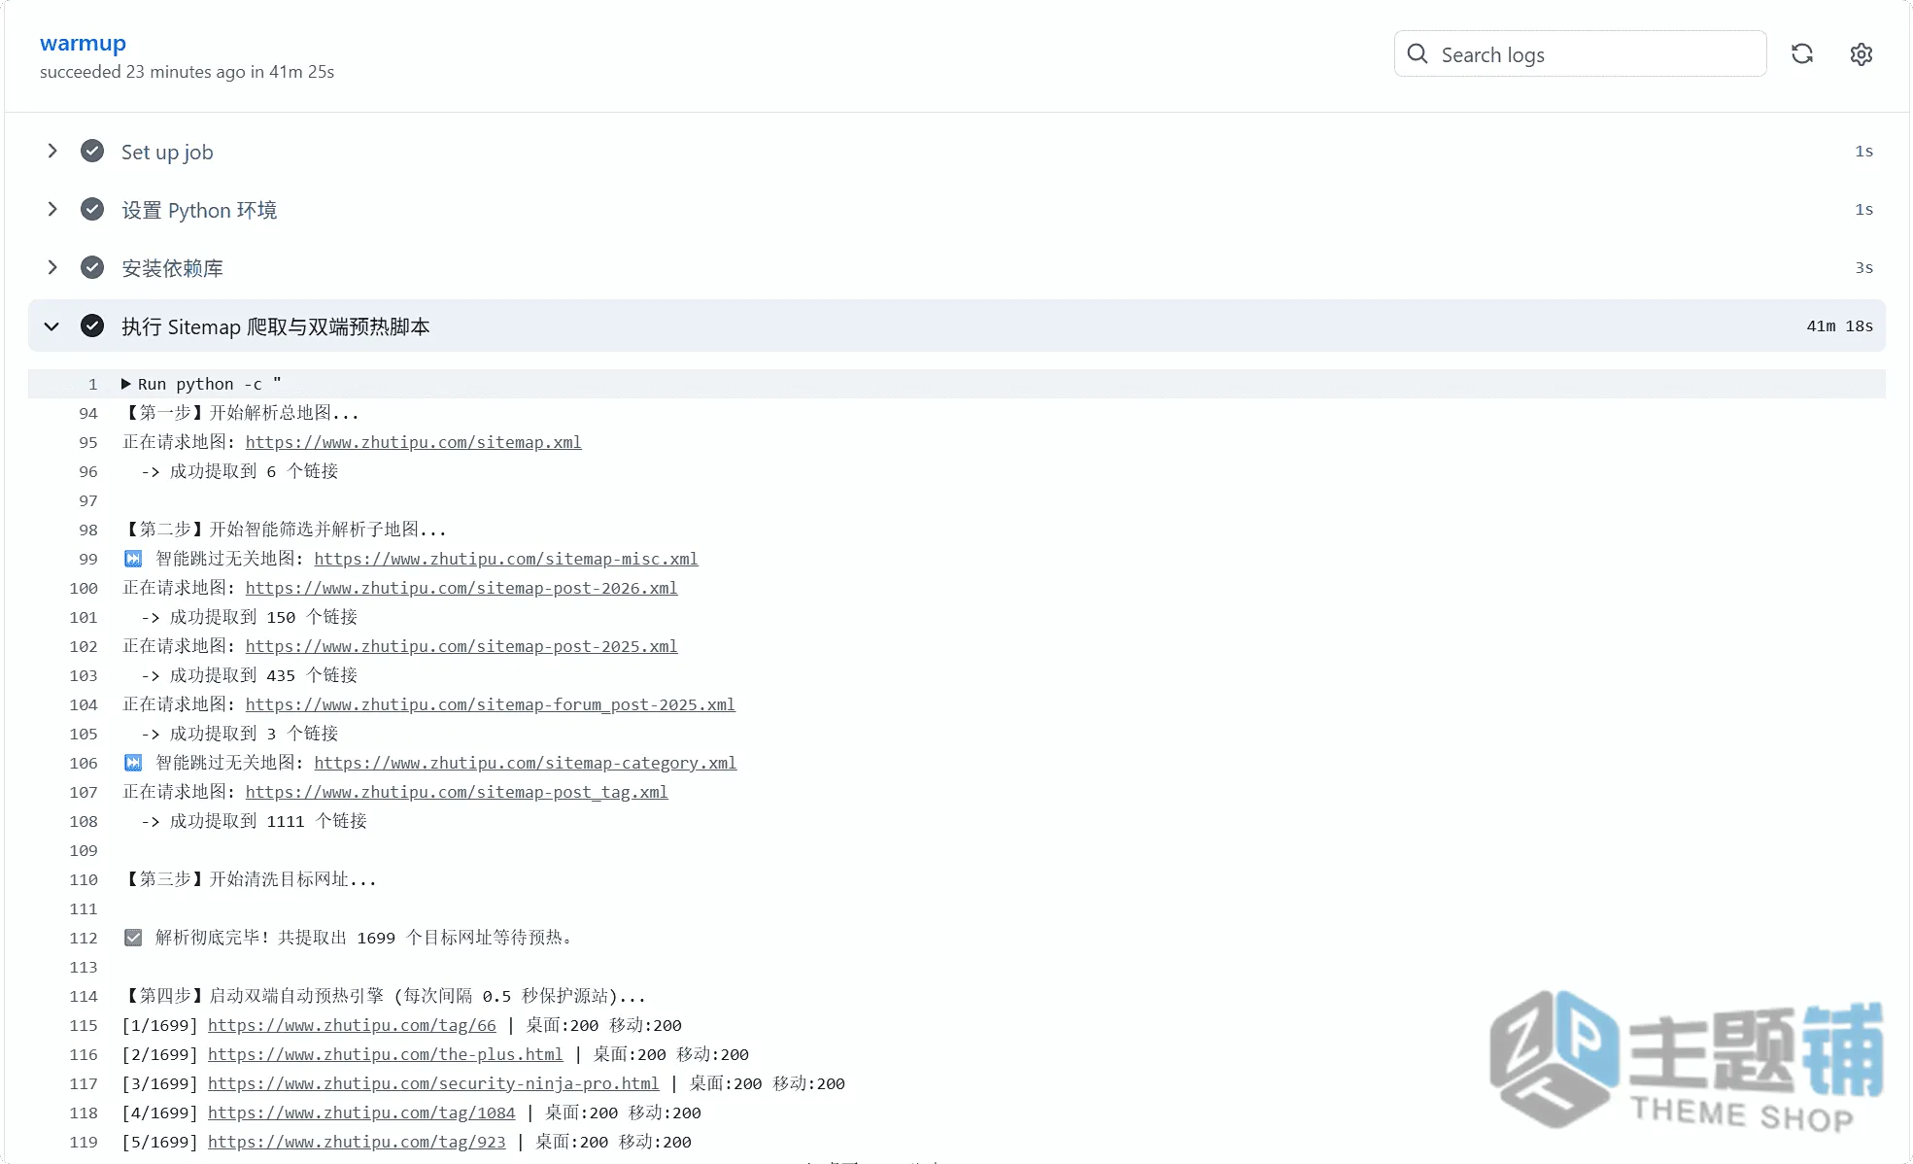Click the 【第一步】开始解析总地图 log line

pyautogui.click(x=241, y=413)
